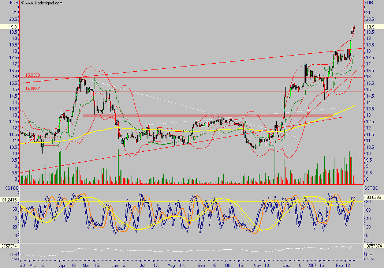Select the 15,9393 horizontal line label

(32, 75)
